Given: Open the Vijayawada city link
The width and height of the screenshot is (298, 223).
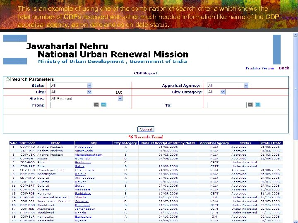Looking at the screenshot, I should point(84,151).
